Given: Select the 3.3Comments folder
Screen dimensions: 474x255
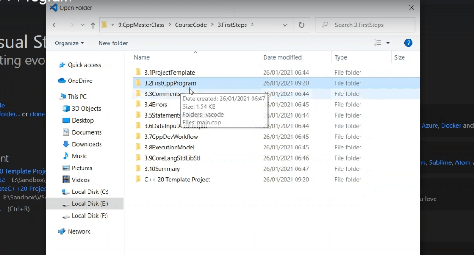Looking at the screenshot, I should pyautogui.click(x=162, y=94).
